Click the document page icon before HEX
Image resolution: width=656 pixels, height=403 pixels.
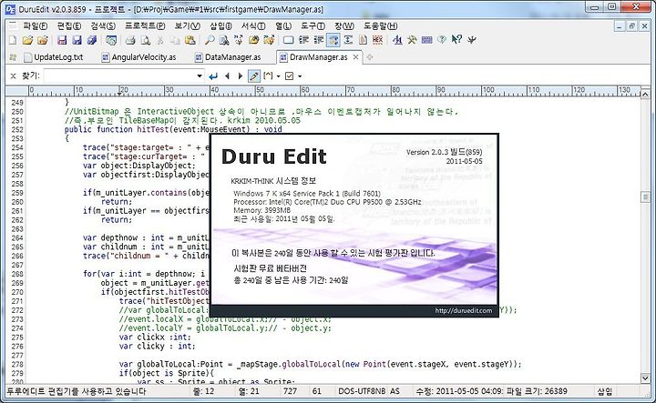click(x=364, y=40)
